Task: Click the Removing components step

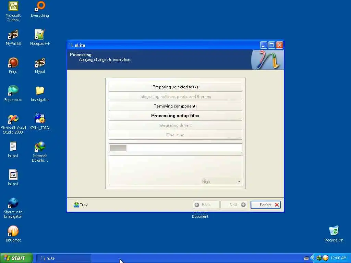Action: coord(175,106)
